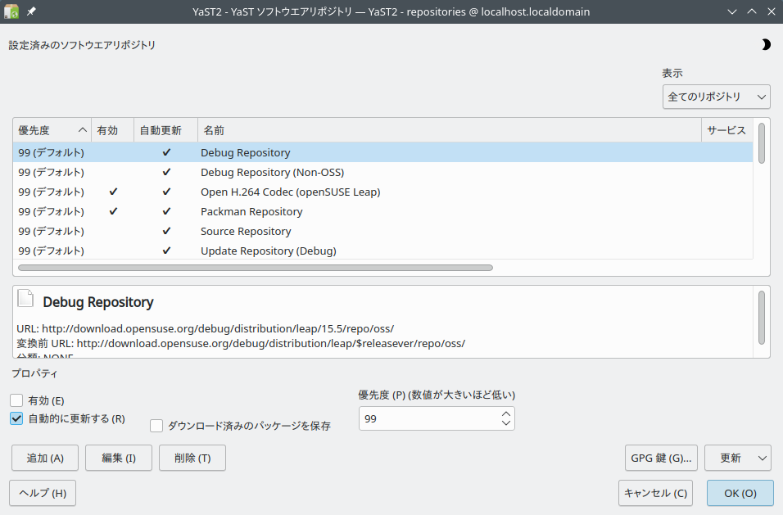Click the 自動更新 column header
The image size is (783, 515).
(165, 130)
